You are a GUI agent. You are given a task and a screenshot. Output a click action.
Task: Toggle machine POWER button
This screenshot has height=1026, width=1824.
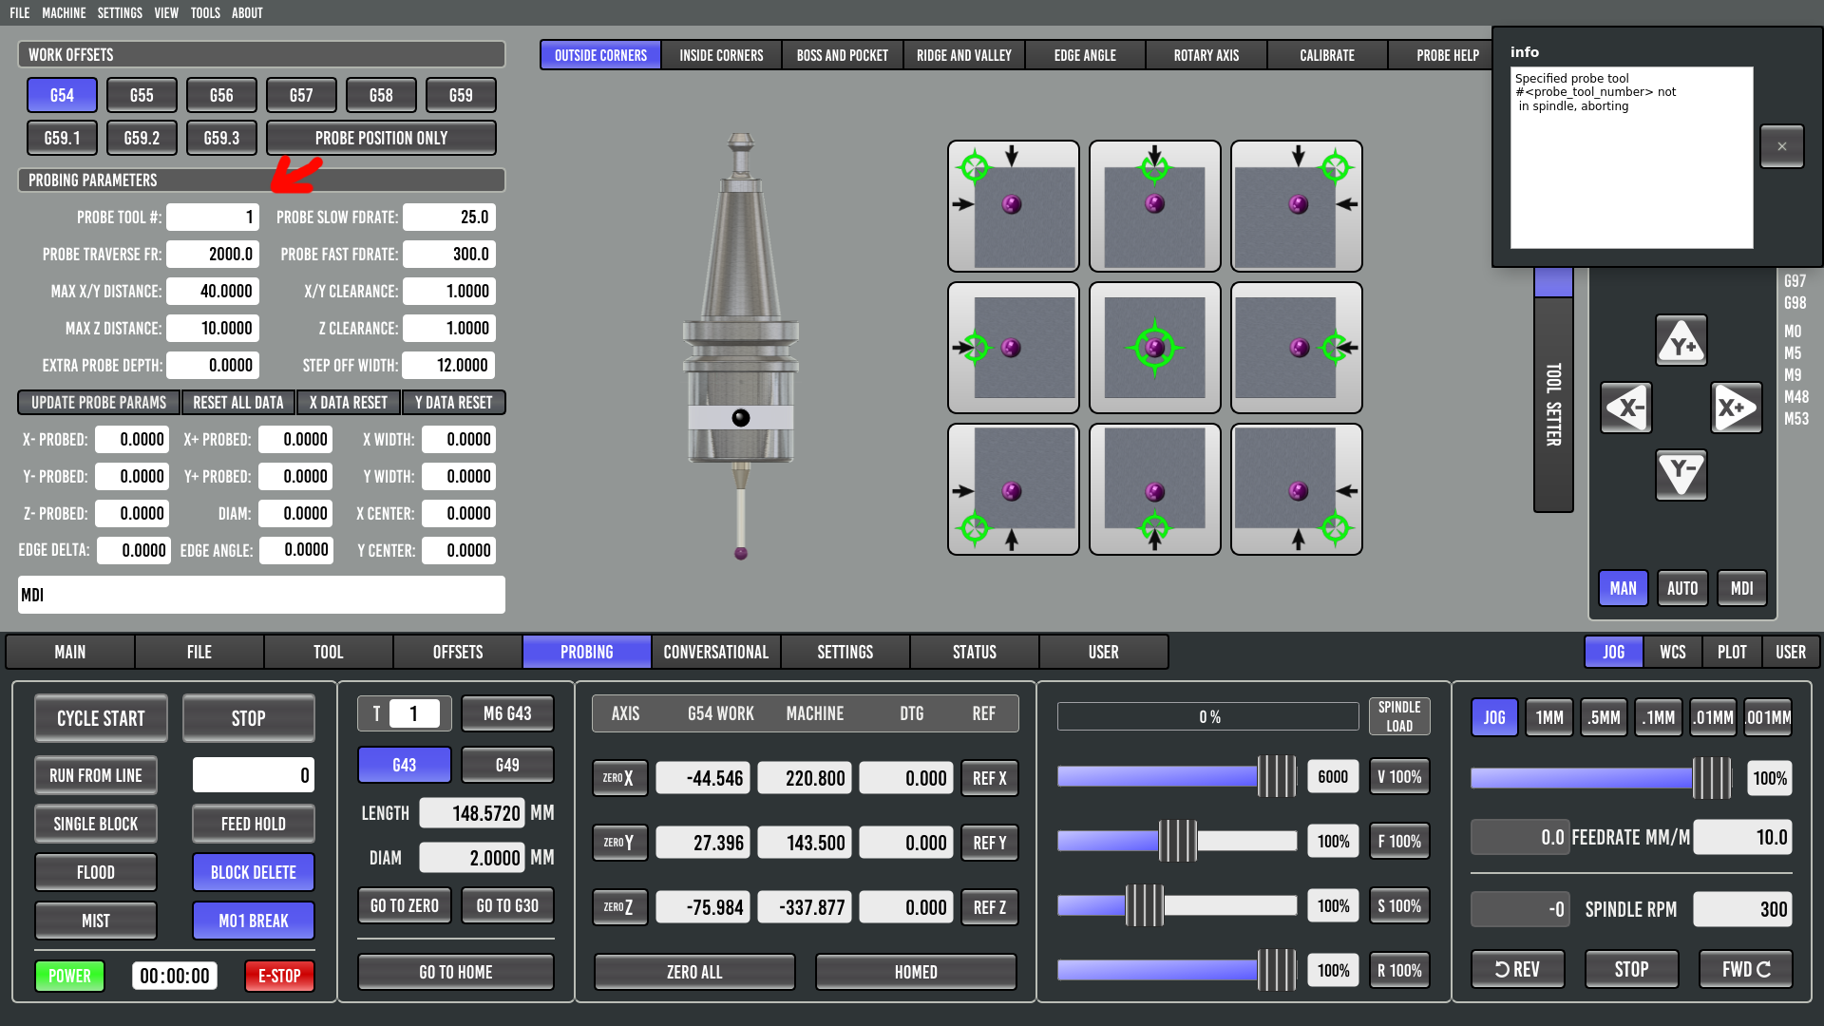click(69, 976)
